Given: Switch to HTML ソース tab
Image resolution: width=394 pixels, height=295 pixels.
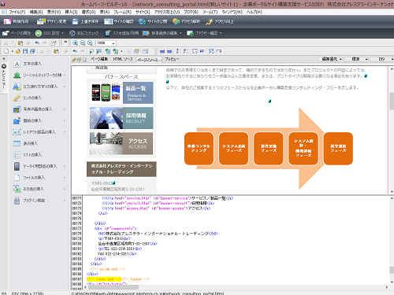Looking at the screenshot, I should click(123, 59).
